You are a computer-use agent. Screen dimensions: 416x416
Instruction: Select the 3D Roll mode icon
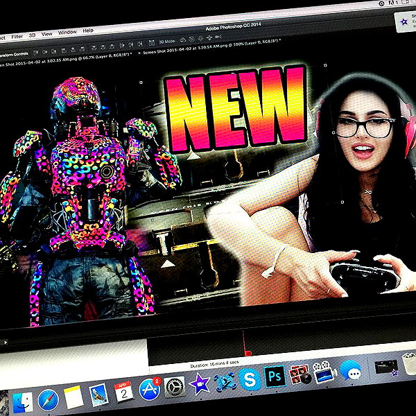coord(191,40)
